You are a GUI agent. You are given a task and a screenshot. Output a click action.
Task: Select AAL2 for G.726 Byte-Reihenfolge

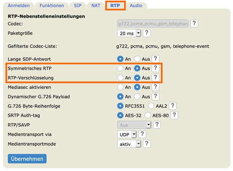151,106
